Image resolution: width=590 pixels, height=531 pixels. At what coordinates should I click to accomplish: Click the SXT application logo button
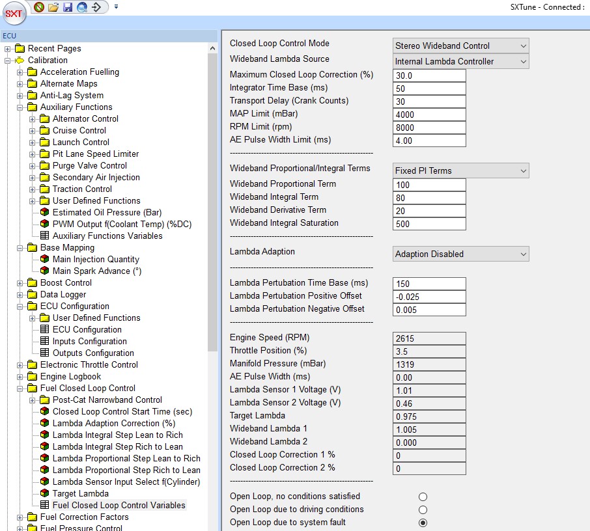point(15,14)
